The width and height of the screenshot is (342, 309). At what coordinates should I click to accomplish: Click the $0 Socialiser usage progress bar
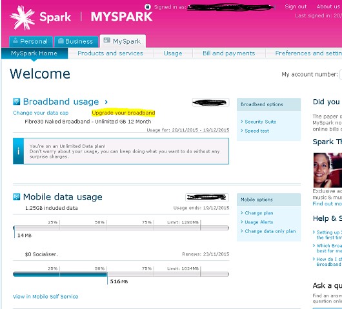[x=121, y=274]
